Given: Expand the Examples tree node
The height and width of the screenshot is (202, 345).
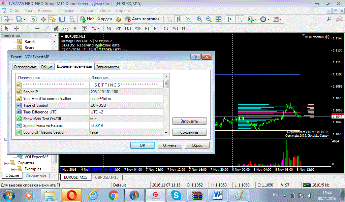Looking at the screenshot, I should pos(13,169).
